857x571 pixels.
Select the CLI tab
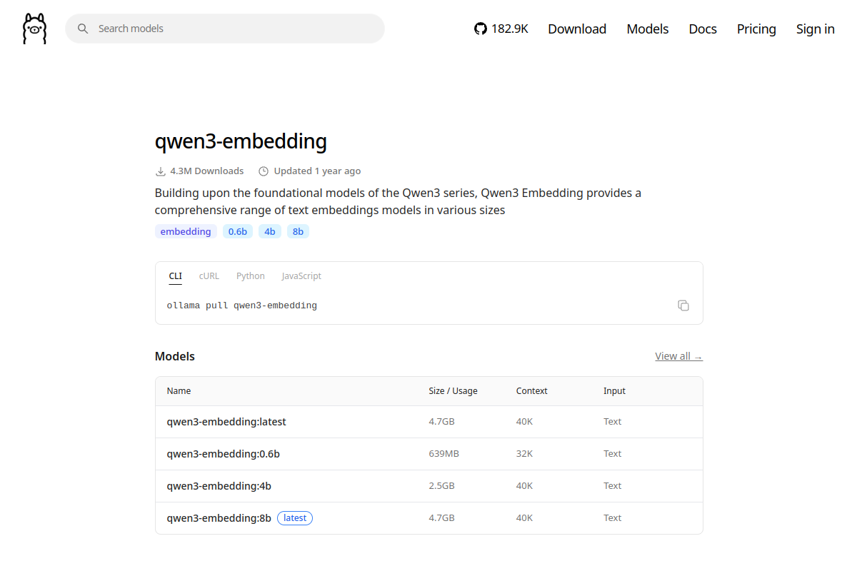(175, 276)
